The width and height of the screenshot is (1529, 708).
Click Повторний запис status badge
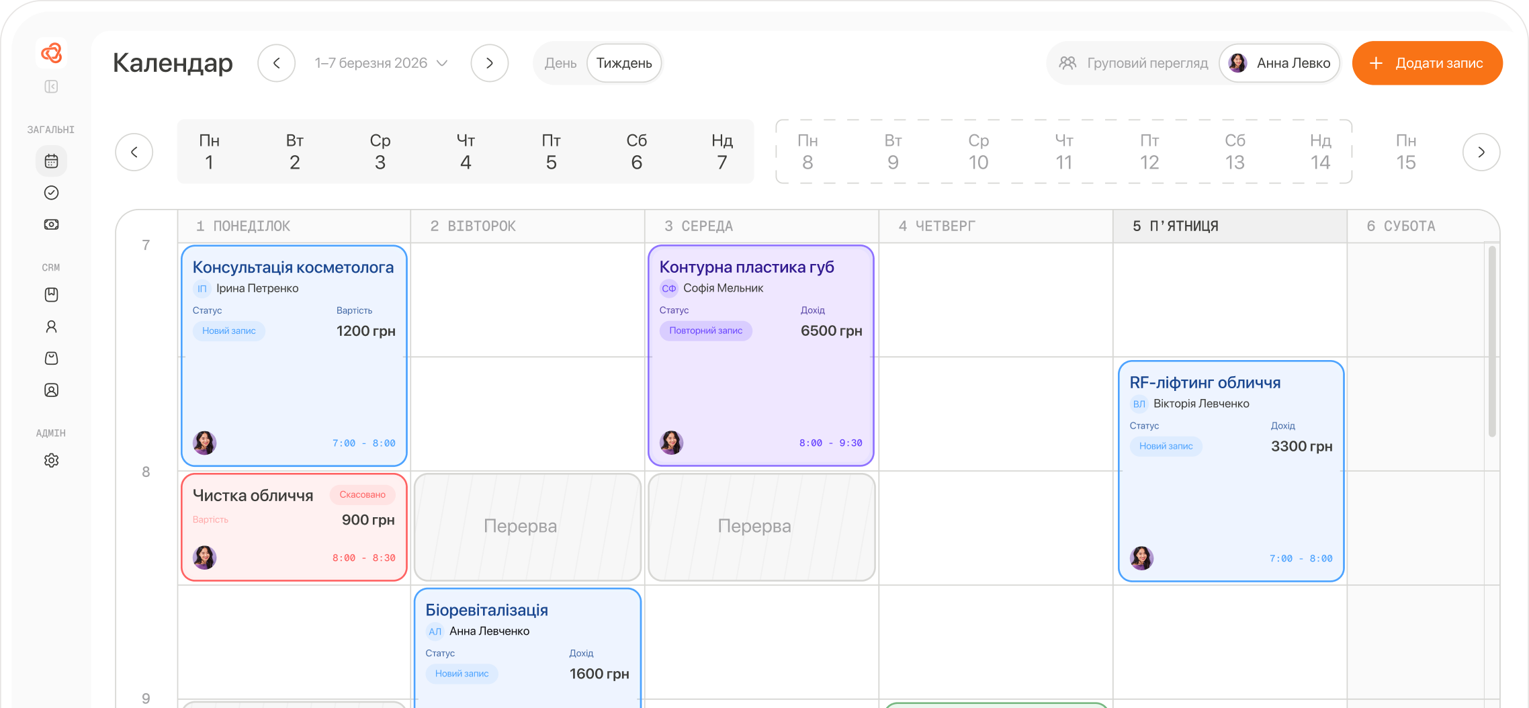[x=706, y=330]
